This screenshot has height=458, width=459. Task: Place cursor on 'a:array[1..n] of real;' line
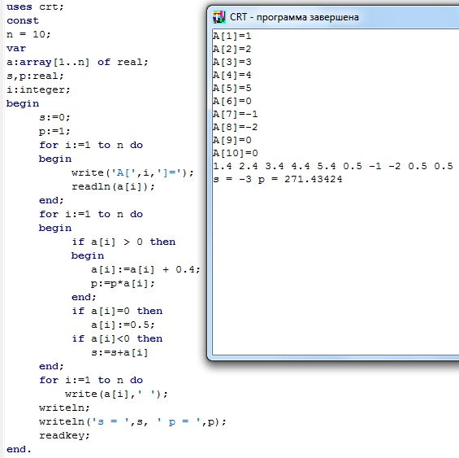[x=77, y=62]
